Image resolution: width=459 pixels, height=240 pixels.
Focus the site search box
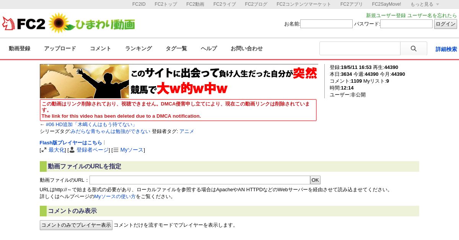tap(360, 48)
